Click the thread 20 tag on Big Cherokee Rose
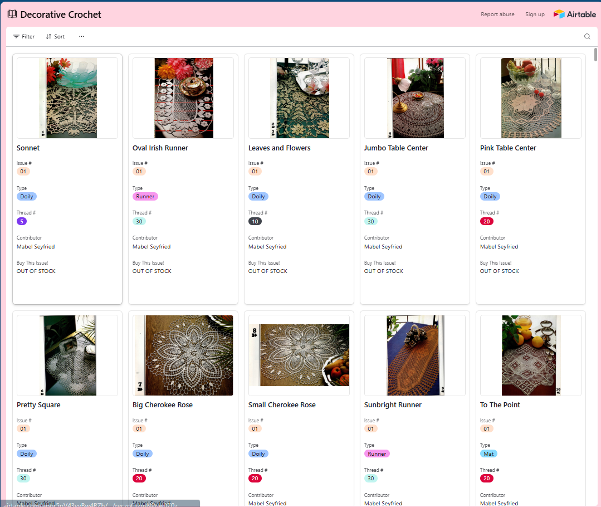The image size is (601, 507). [139, 478]
